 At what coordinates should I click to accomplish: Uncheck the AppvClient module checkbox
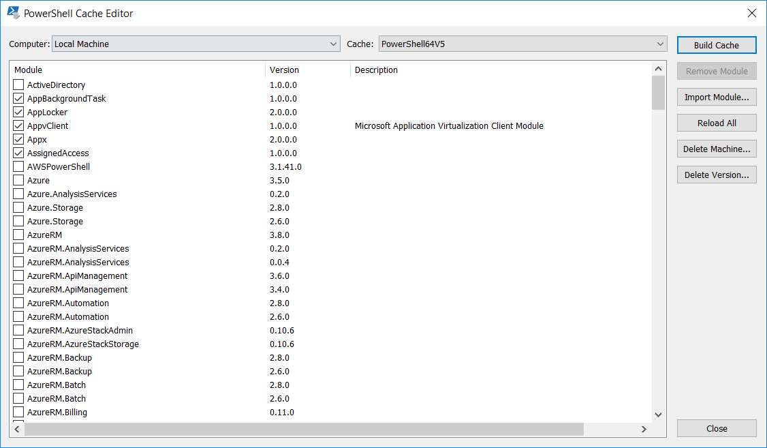[18, 126]
